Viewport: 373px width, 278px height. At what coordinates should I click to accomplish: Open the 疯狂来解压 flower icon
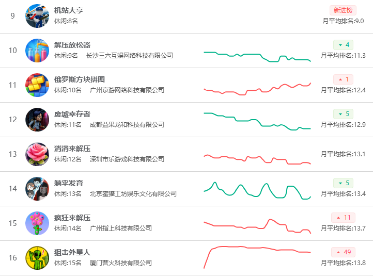pos(37,223)
